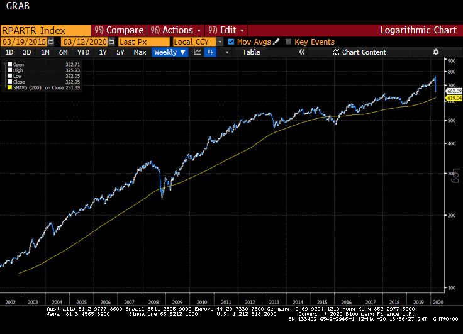
Task: Select the Max range tab
Action: point(140,52)
